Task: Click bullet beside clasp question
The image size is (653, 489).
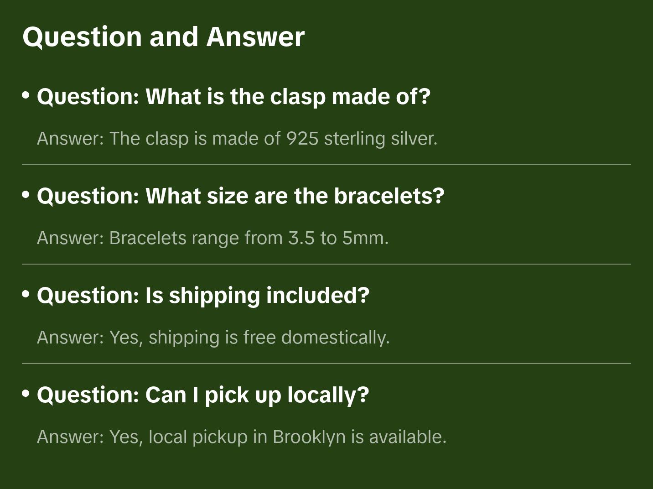Action: 26,95
